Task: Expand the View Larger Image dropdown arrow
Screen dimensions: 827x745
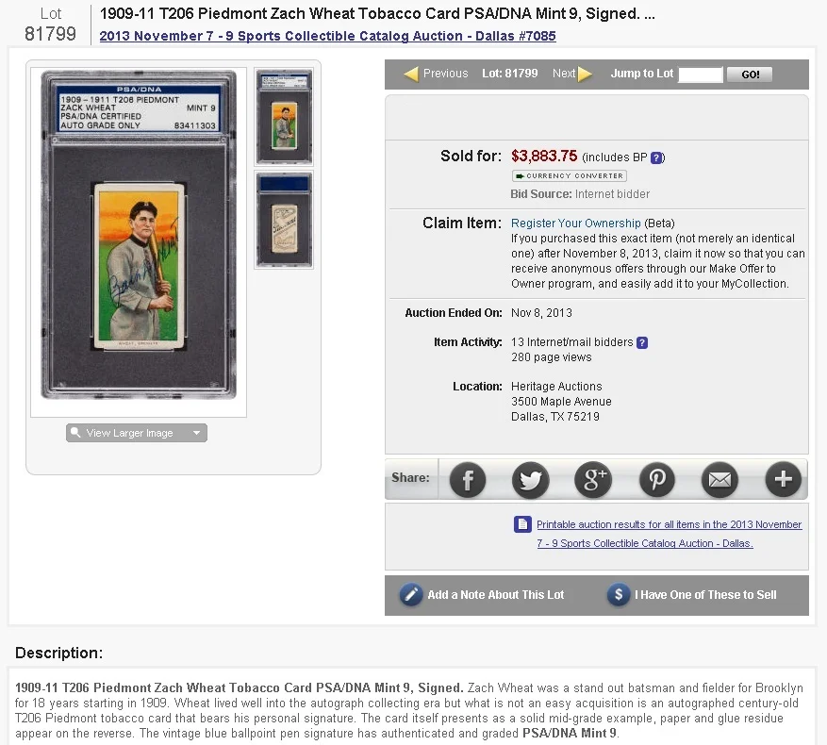Action: [196, 433]
